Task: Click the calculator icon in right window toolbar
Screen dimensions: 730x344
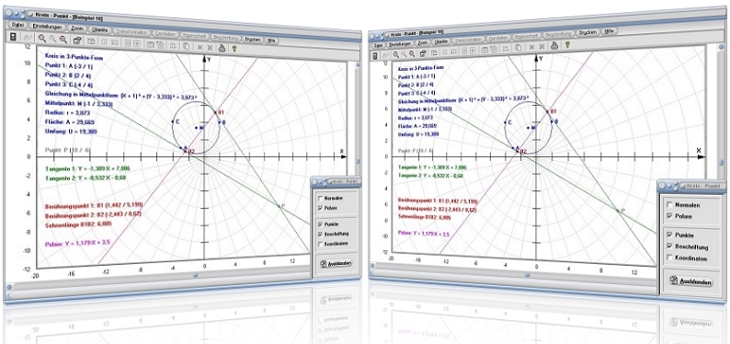Action: [375, 56]
